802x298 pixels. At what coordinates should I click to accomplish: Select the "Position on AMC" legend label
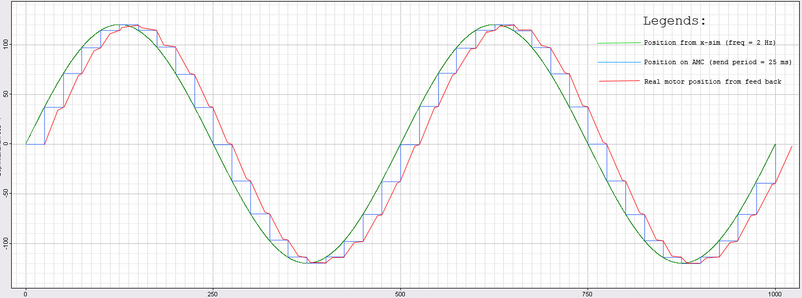tap(718, 62)
